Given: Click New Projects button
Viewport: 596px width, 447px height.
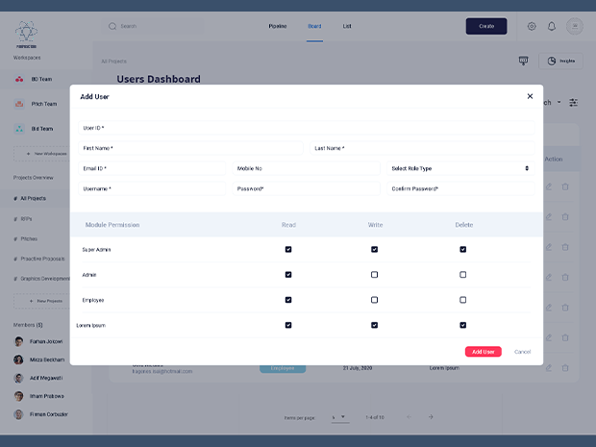Looking at the screenshot, I should 41,301.
